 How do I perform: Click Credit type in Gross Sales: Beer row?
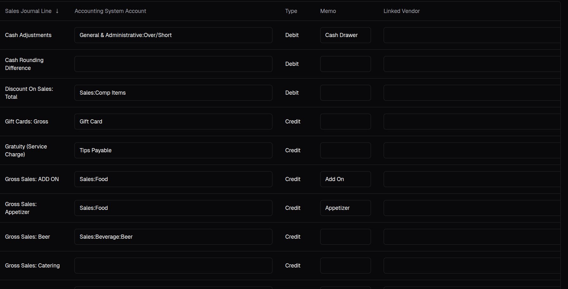[x=293, y=237]
